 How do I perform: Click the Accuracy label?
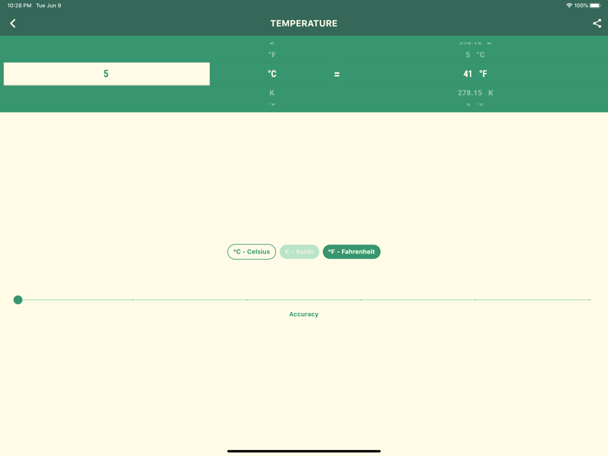303,314
